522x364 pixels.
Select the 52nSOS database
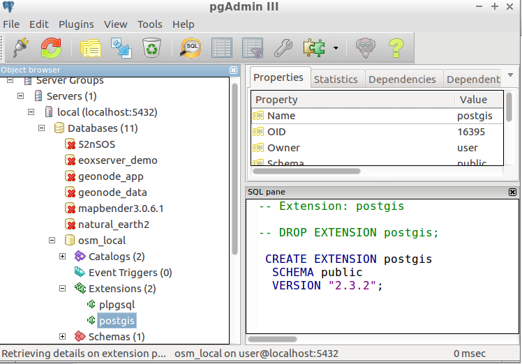coord(96,144)
